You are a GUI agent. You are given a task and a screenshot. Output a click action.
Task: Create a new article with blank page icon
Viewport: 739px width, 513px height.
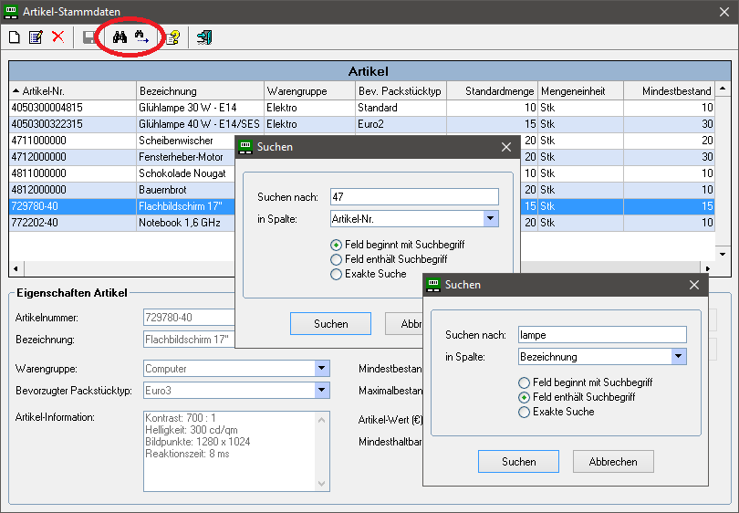click(15, 37)
